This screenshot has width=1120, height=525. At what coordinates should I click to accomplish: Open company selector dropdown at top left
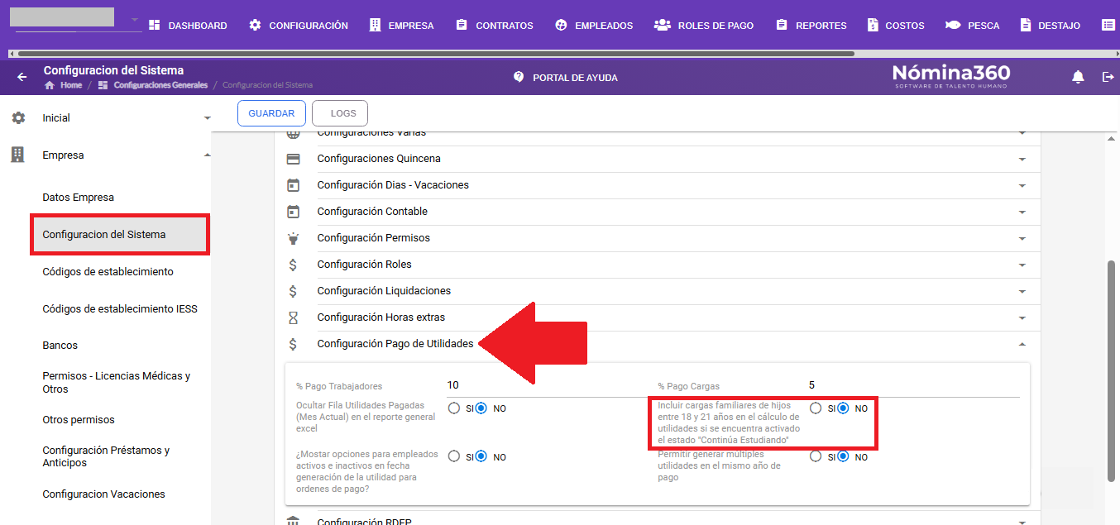(x=135, y=20)
